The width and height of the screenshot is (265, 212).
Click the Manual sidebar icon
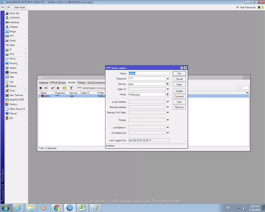coord(7,114)
